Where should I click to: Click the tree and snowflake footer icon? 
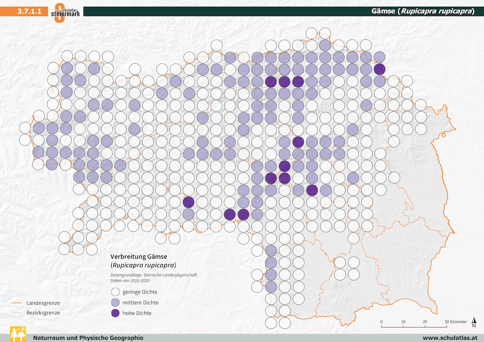click(17, 334)
